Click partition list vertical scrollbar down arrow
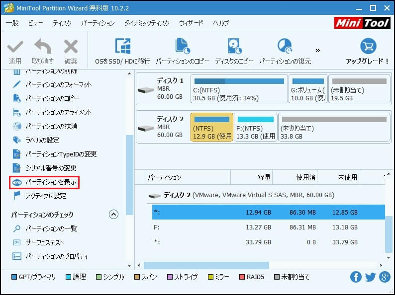Screen dimensions: 395x295 389,258
